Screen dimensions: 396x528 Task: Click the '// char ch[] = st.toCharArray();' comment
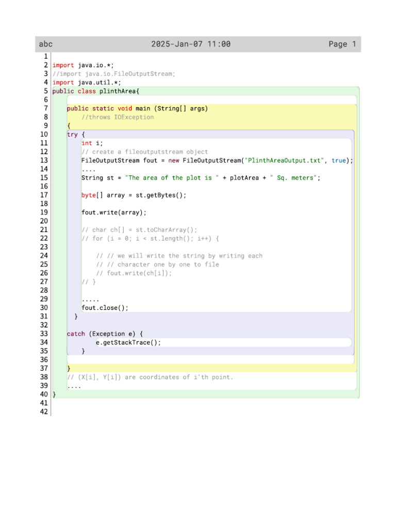coord(139,229)
